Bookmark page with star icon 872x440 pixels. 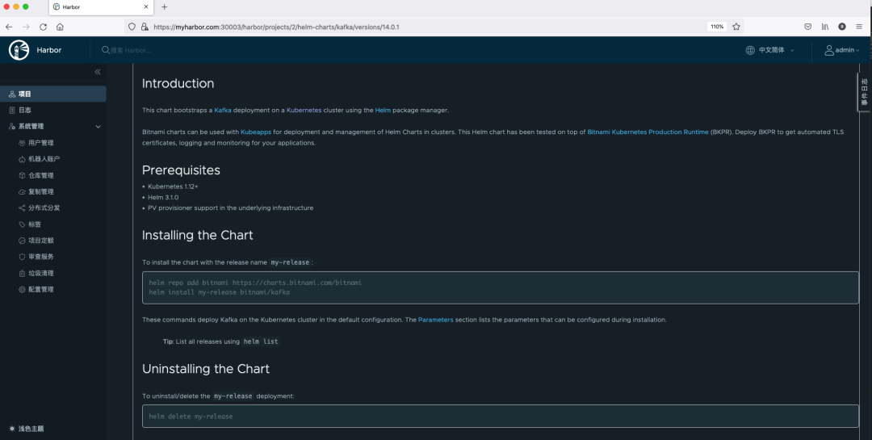(736, 27)
